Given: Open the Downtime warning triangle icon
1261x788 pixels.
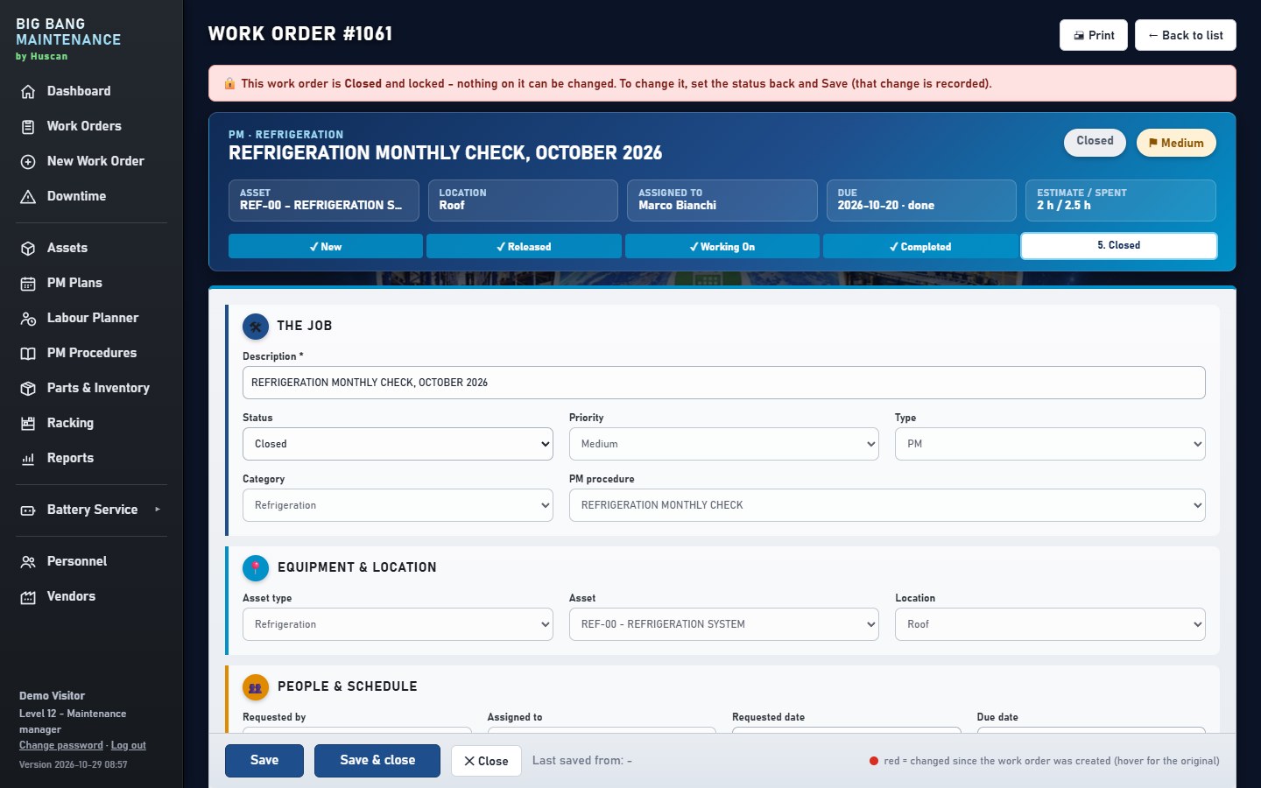Looking at the screenshot, I should click(x=28, y=196).
